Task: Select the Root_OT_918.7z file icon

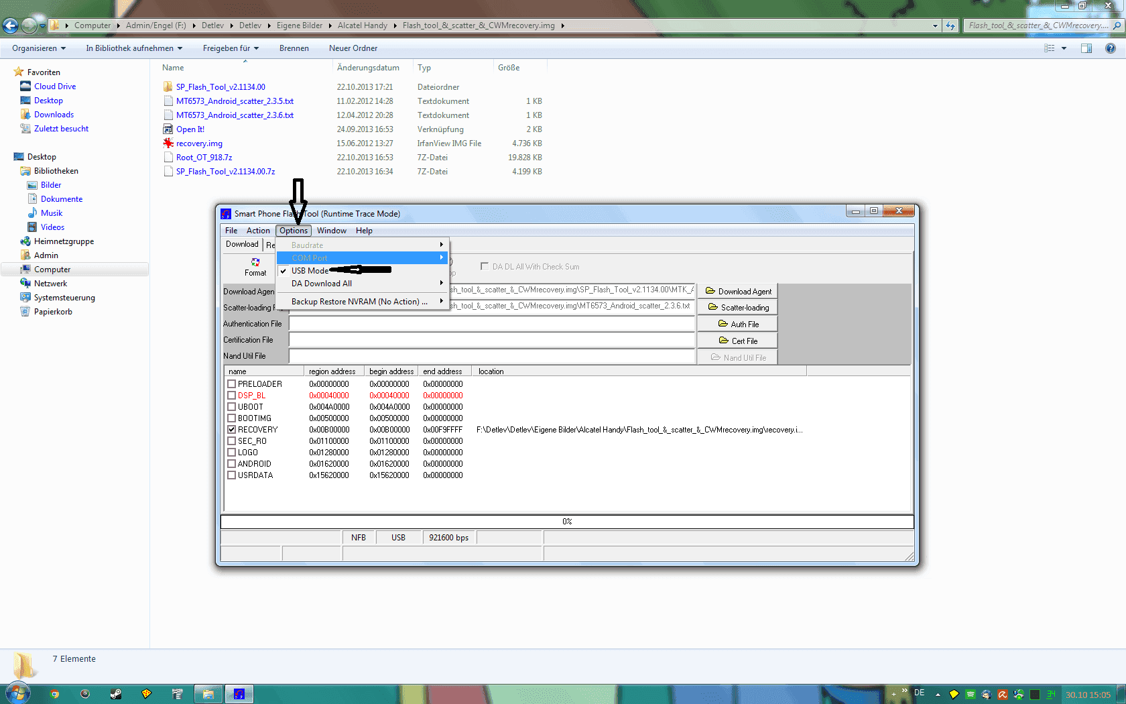Action: (x=168, y=158)
